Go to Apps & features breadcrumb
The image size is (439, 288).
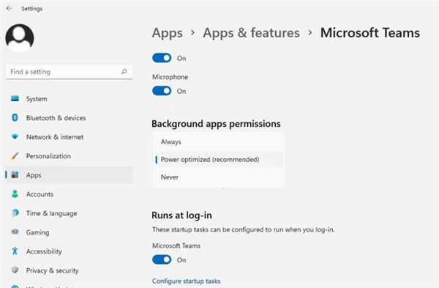[251, 33]
